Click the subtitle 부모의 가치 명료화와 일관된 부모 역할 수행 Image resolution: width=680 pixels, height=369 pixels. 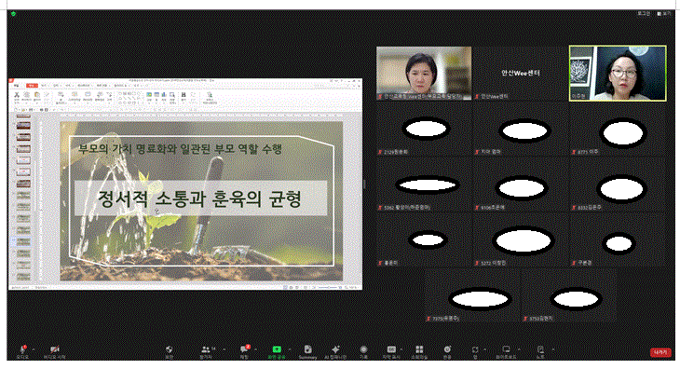click(x=180, y=149)
